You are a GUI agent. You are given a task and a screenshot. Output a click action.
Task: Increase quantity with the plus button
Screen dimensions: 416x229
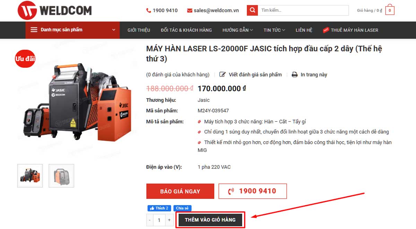(x=169, y=220)
